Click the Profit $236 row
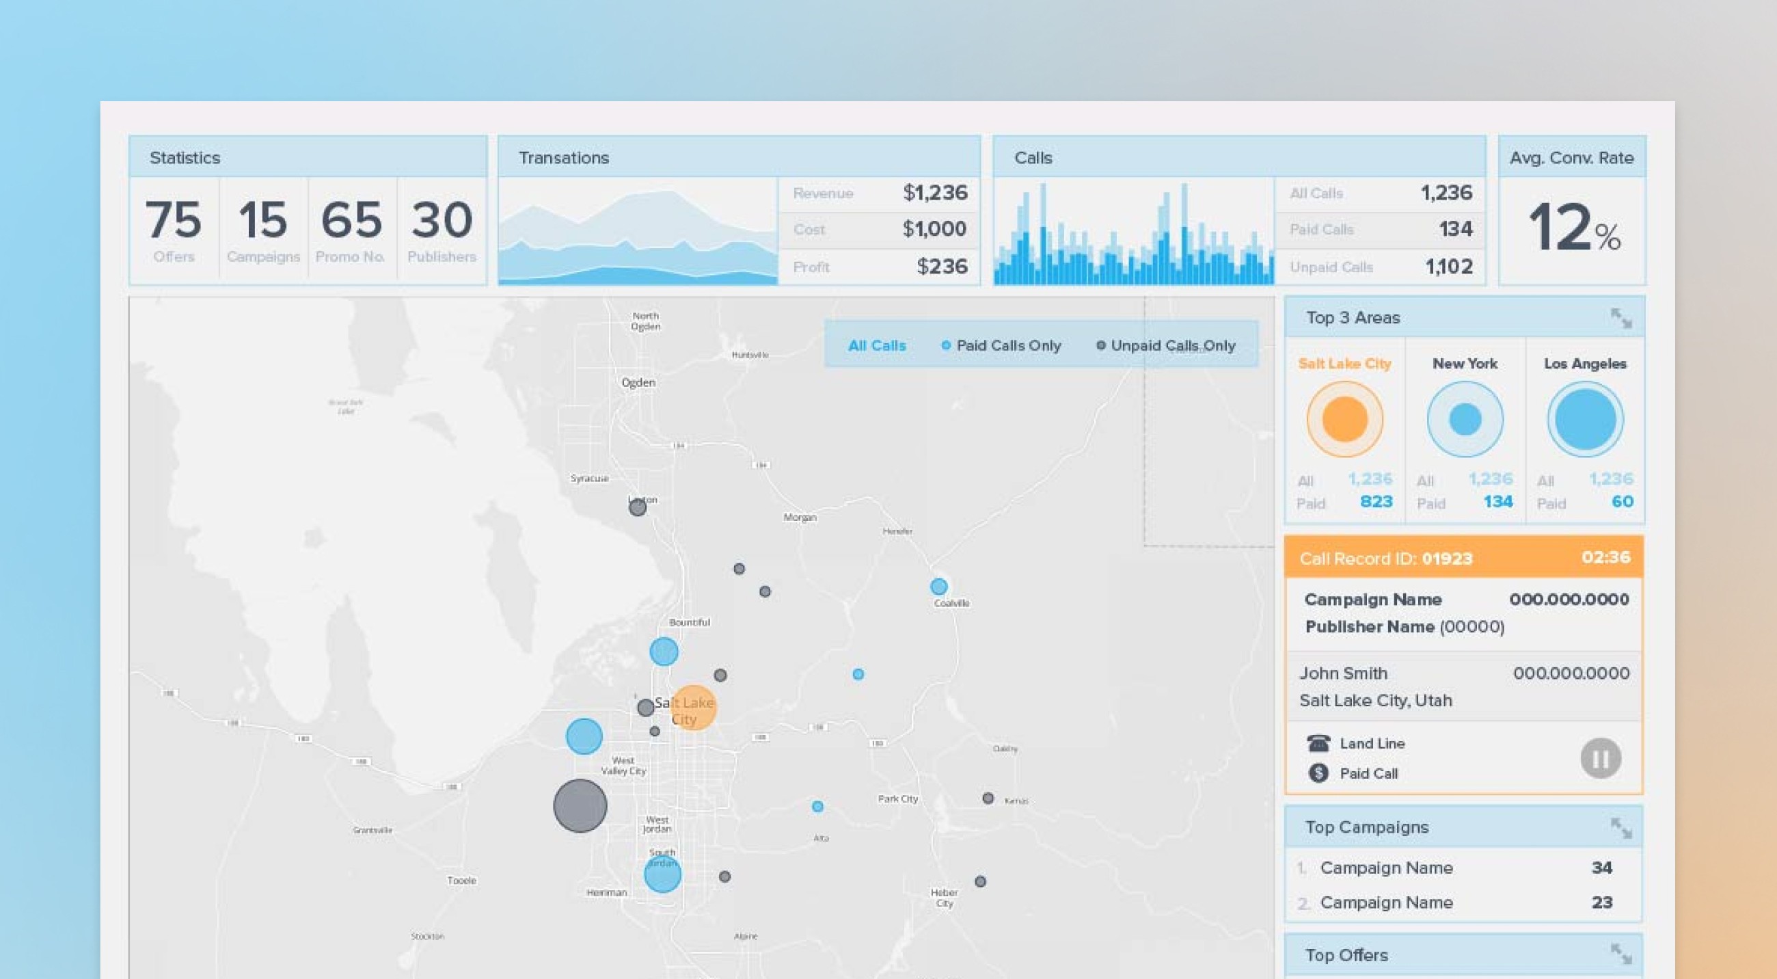The height and width of the screenshot is (979, 1777). [879, 267]
